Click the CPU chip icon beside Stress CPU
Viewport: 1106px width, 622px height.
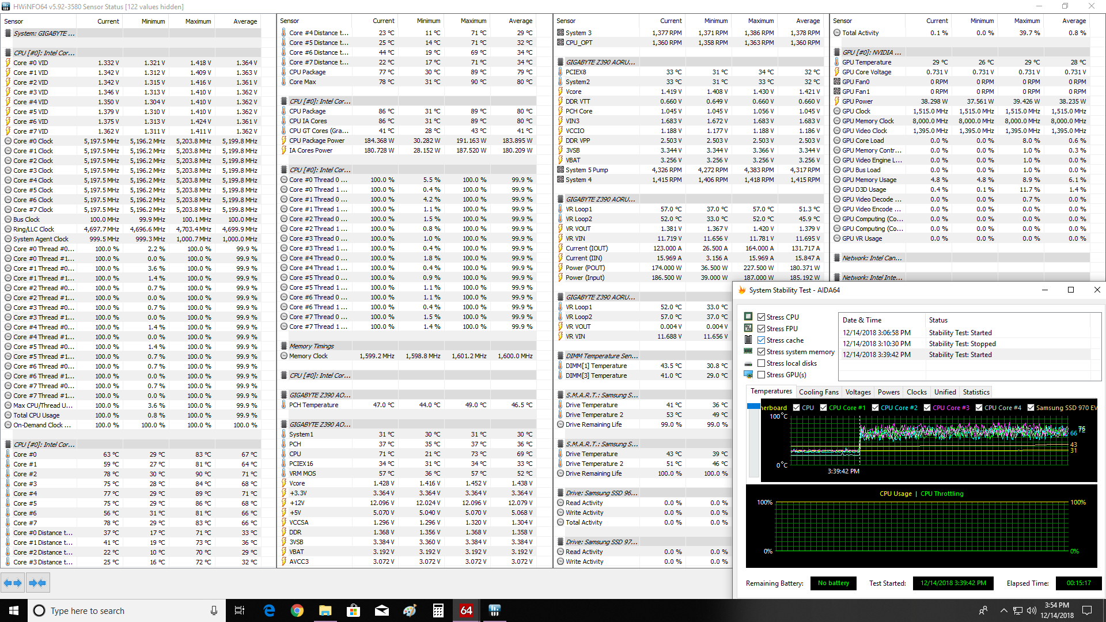point(748,317)
